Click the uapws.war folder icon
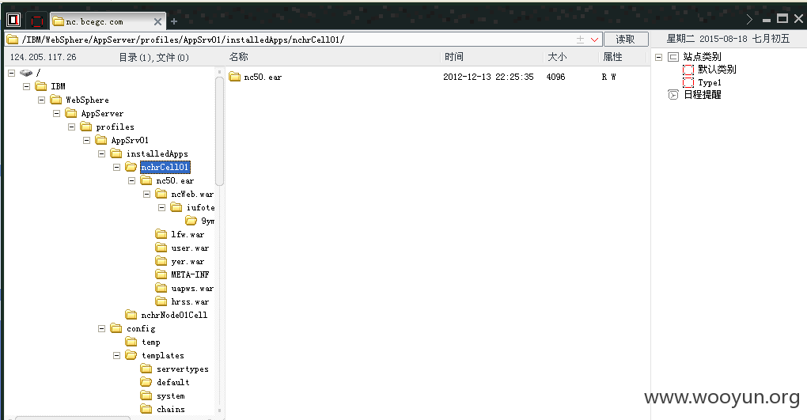Image resolution: width=807 pixels, height=420 pixels. tap(161, 288)
